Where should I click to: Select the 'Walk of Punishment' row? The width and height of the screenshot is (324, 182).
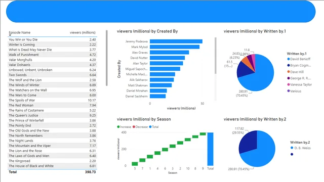(52, 55)
